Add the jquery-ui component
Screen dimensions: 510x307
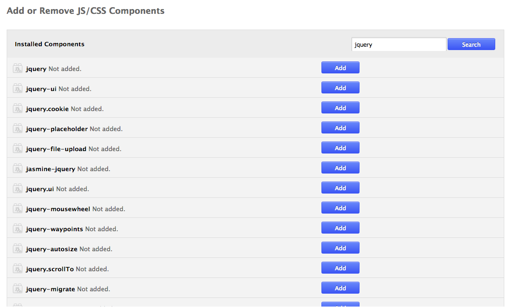point(340,88)
